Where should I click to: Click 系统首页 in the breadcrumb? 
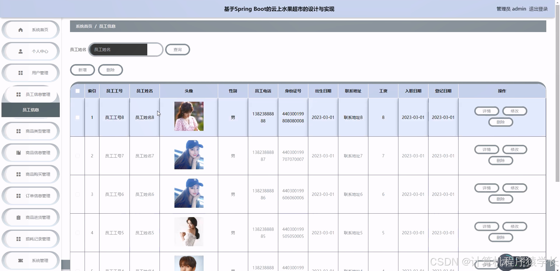tap(84, 26)
